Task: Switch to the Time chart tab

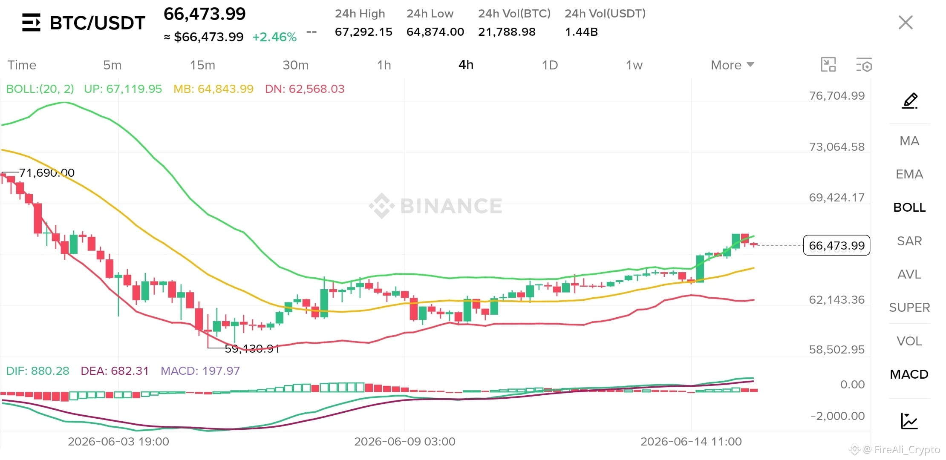Action: point(22,65)
